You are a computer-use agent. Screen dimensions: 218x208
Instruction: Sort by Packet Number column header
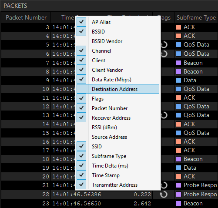click(x=26, y=17)
